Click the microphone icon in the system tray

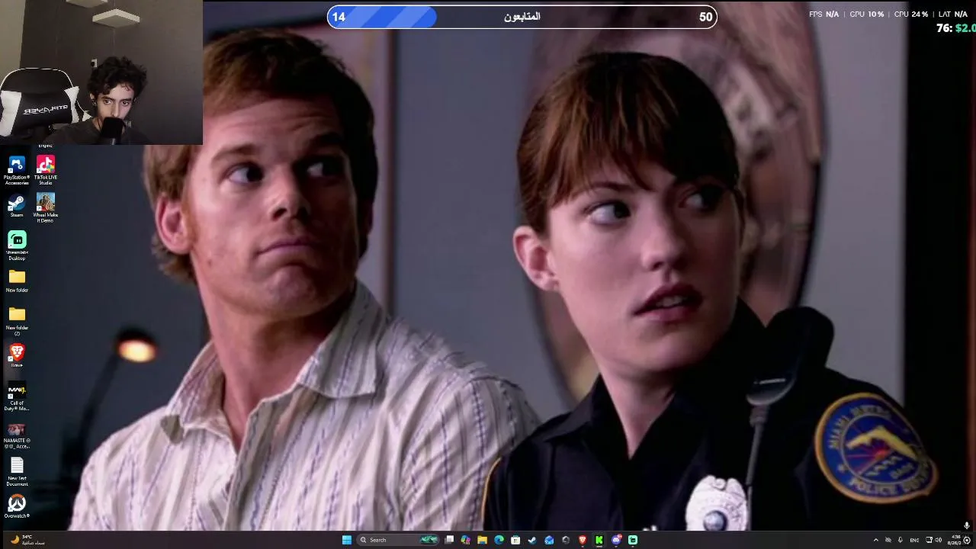pyautogui.click(x=901, y=540)
